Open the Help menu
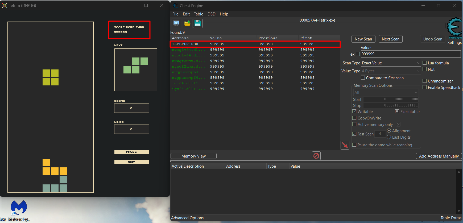 [224, 14]
